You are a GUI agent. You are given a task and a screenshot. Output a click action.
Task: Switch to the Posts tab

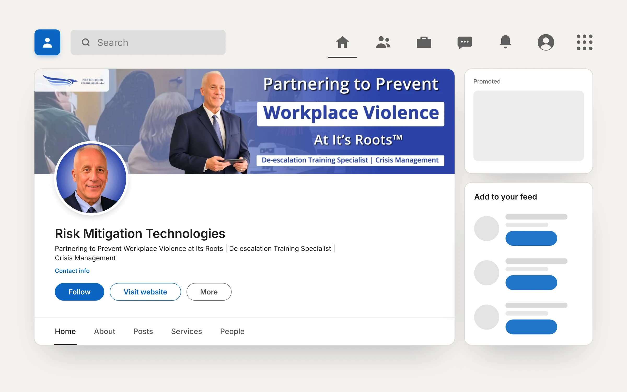[x=143, y=331]
